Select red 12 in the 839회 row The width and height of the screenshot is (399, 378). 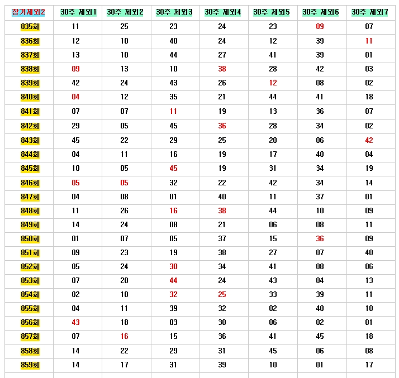(273, 83)
